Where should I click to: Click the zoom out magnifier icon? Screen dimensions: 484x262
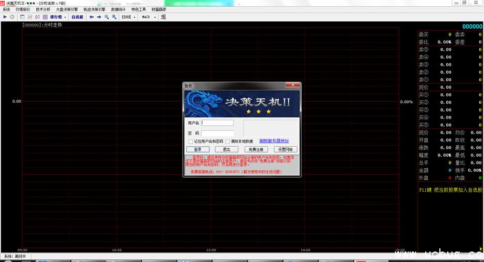[107, 17]
